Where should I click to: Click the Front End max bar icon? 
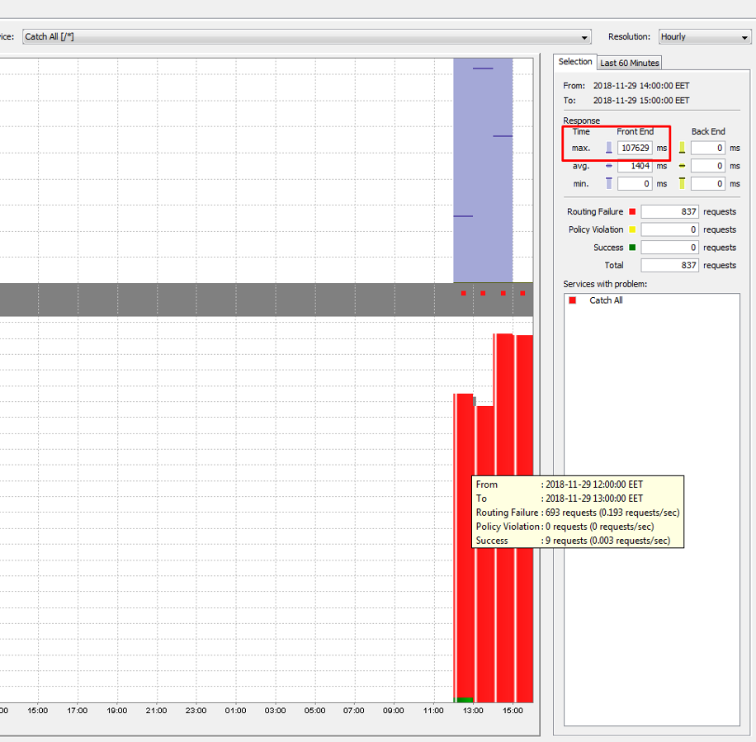tap(609, 148)
